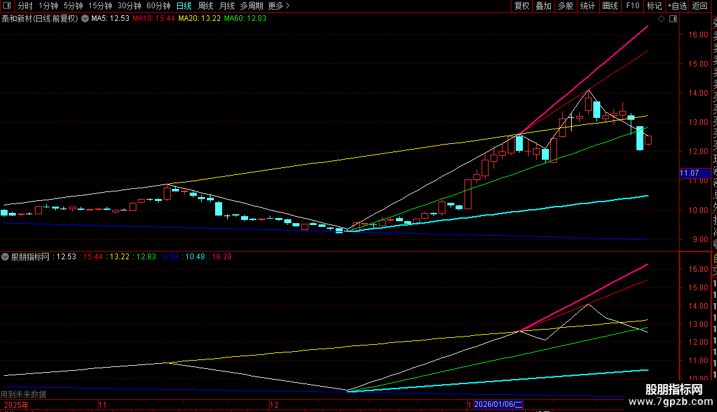Click the 16.00 price label on main axis
Viewport: 717px width, 412px height.
698,35
